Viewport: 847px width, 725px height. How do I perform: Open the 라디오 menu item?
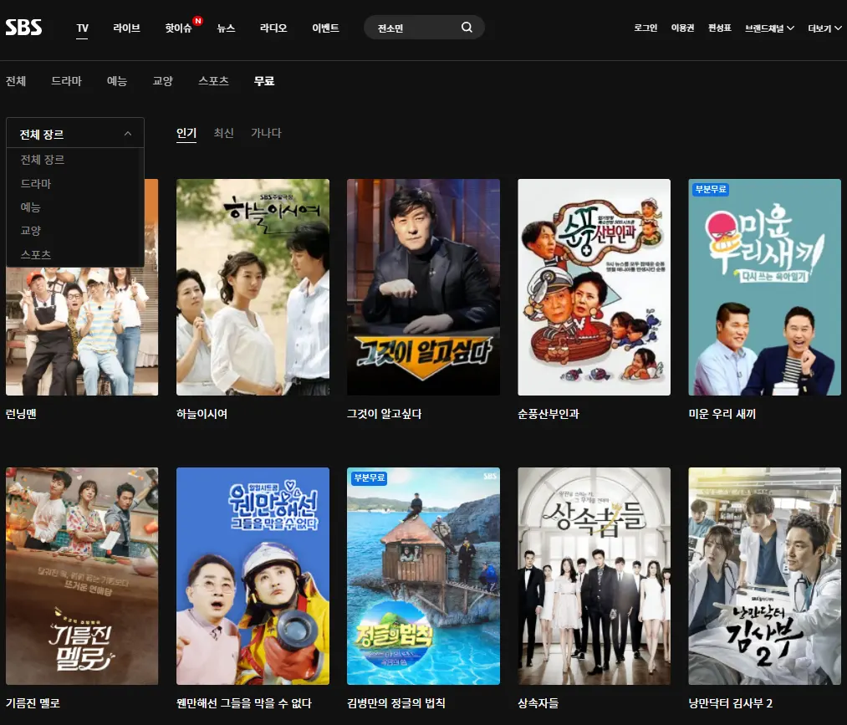[272, 27]
